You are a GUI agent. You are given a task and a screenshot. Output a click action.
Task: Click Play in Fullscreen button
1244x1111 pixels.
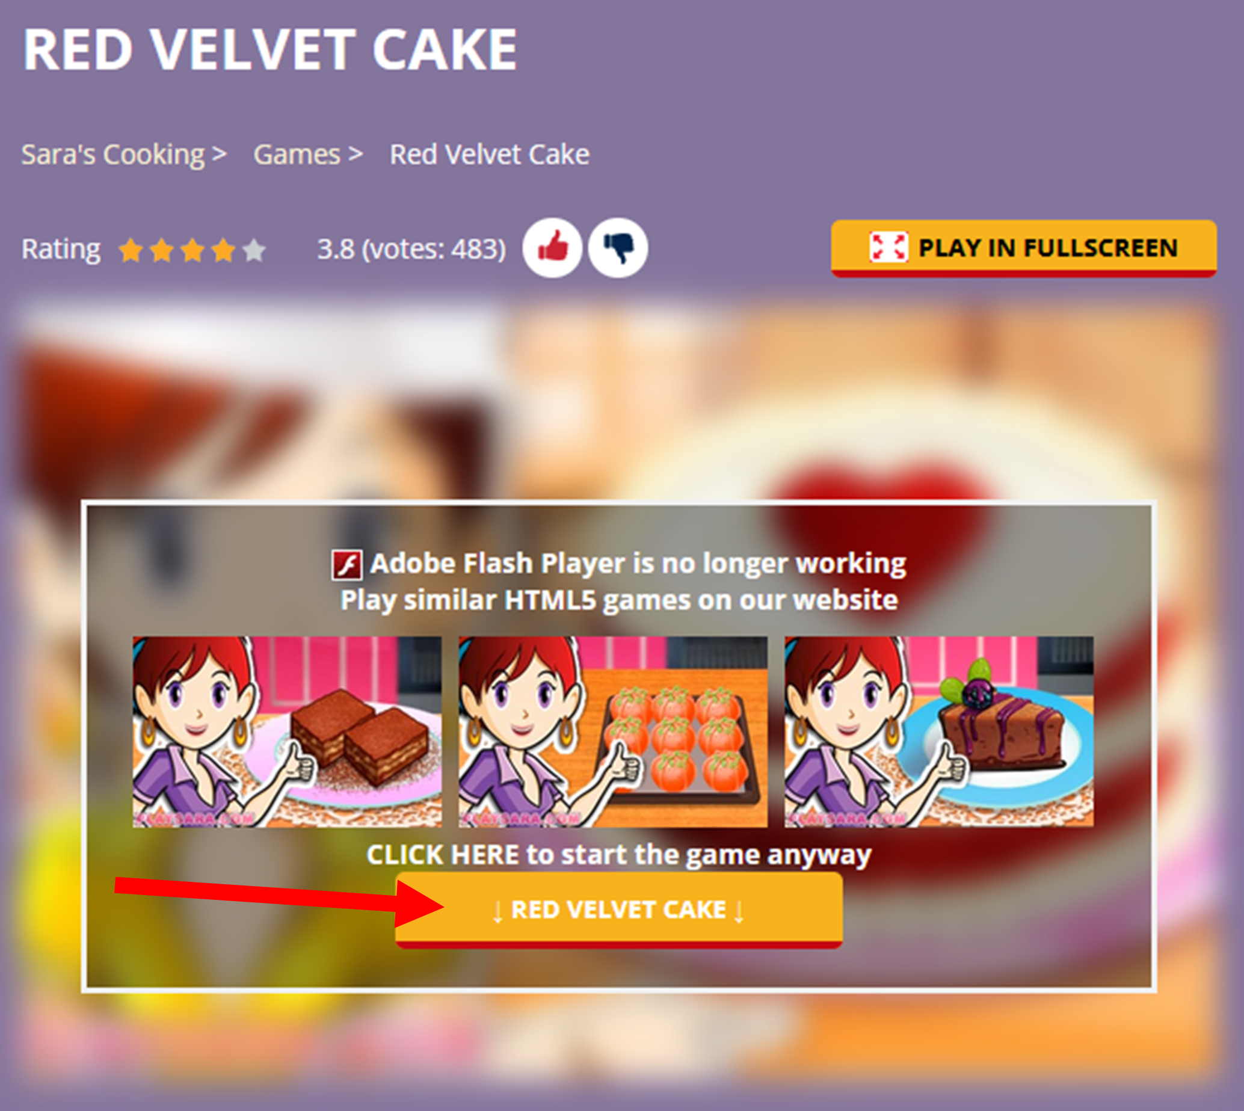(x=1024, y=248)
